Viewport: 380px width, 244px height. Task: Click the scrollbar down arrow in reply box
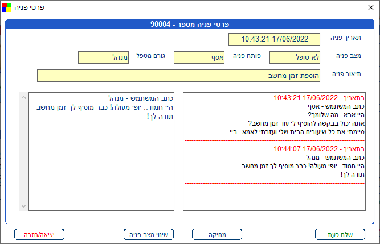click(x=23, y=206)
